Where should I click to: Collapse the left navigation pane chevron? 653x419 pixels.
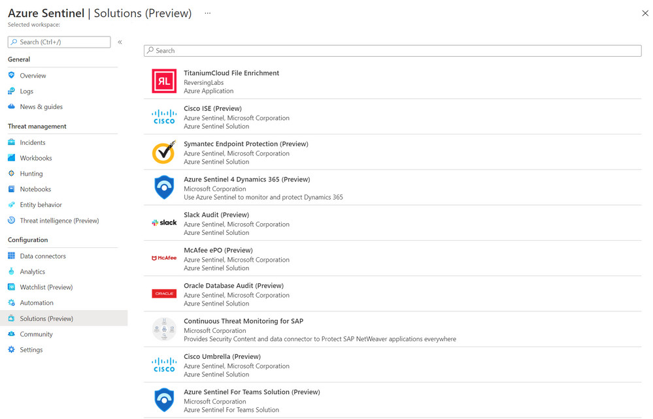click(120, 42)
